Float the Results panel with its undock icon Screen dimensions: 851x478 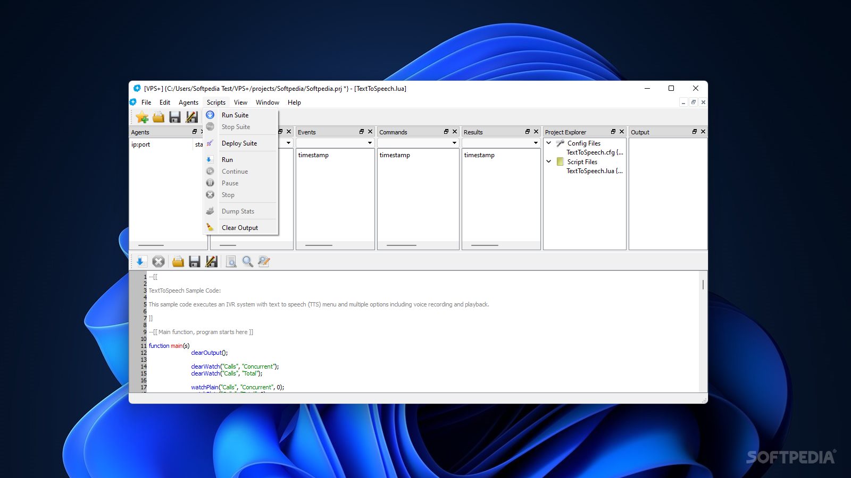point(528,132)
